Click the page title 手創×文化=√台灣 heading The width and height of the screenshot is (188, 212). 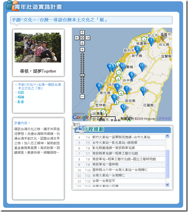click(59, 20)
